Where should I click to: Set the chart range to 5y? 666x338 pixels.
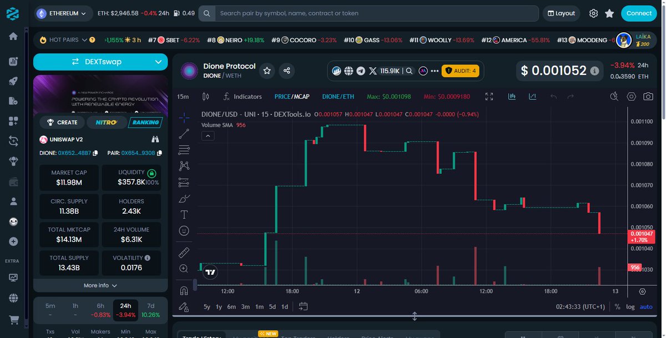point(207,306)
